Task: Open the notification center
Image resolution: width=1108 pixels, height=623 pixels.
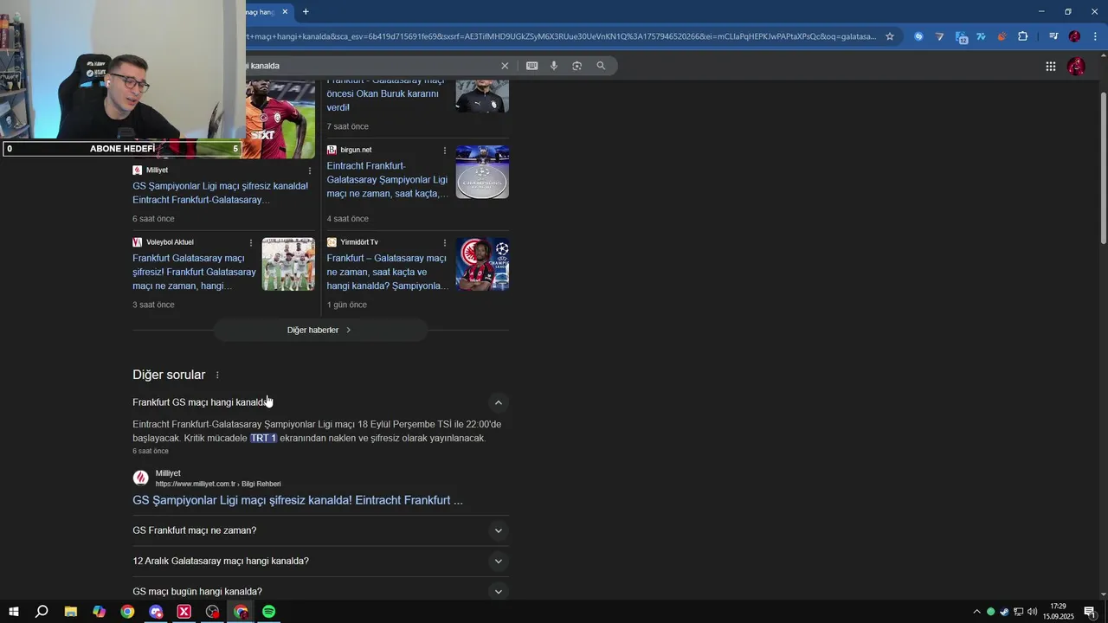Action: [x=1090, y=612]
